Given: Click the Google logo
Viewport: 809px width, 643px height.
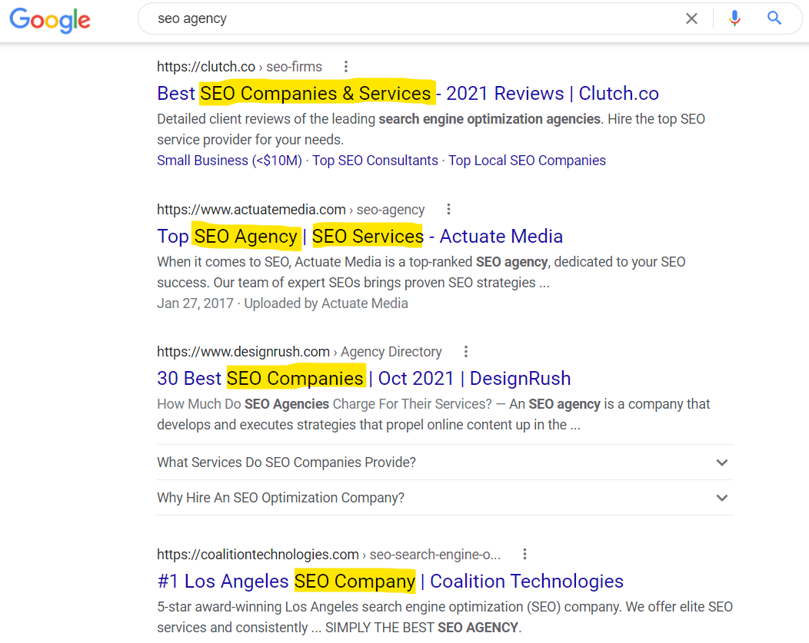Looking at the screenshot, I should [50, 20].
